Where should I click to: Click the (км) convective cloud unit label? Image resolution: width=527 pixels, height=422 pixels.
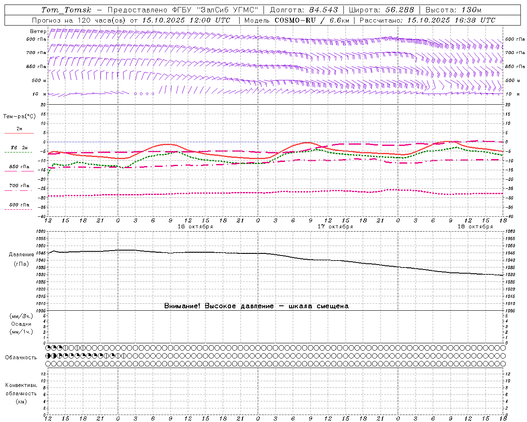pos(21,401)
